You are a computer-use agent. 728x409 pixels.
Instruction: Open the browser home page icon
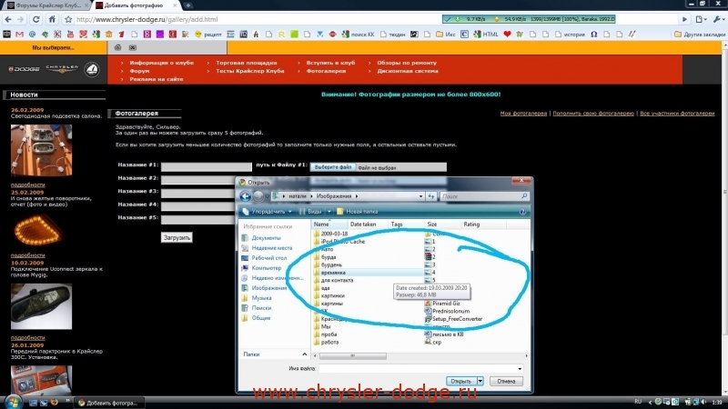pyautogui.click(x=52, y=19)
